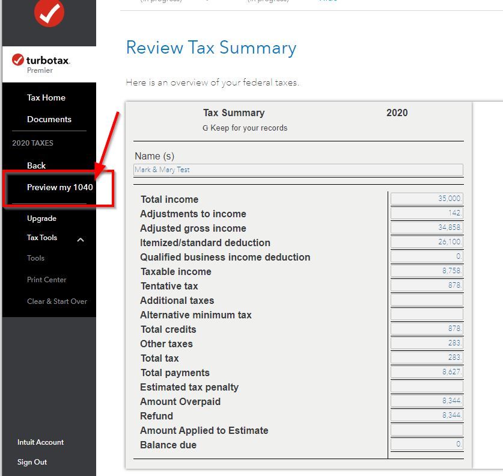
Task: Click Refund value 8,344
Action: pos(427,415)
